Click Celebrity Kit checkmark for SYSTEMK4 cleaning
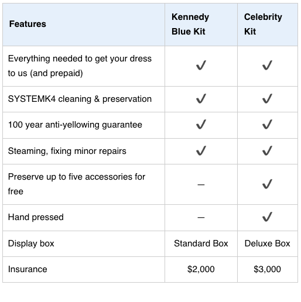The image size is (301, 302). [x=267, y=99]
